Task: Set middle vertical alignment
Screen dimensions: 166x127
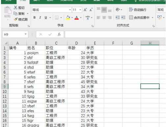Action: (104, 10)
